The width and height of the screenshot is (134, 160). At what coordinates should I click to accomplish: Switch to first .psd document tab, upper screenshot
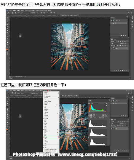21,15
